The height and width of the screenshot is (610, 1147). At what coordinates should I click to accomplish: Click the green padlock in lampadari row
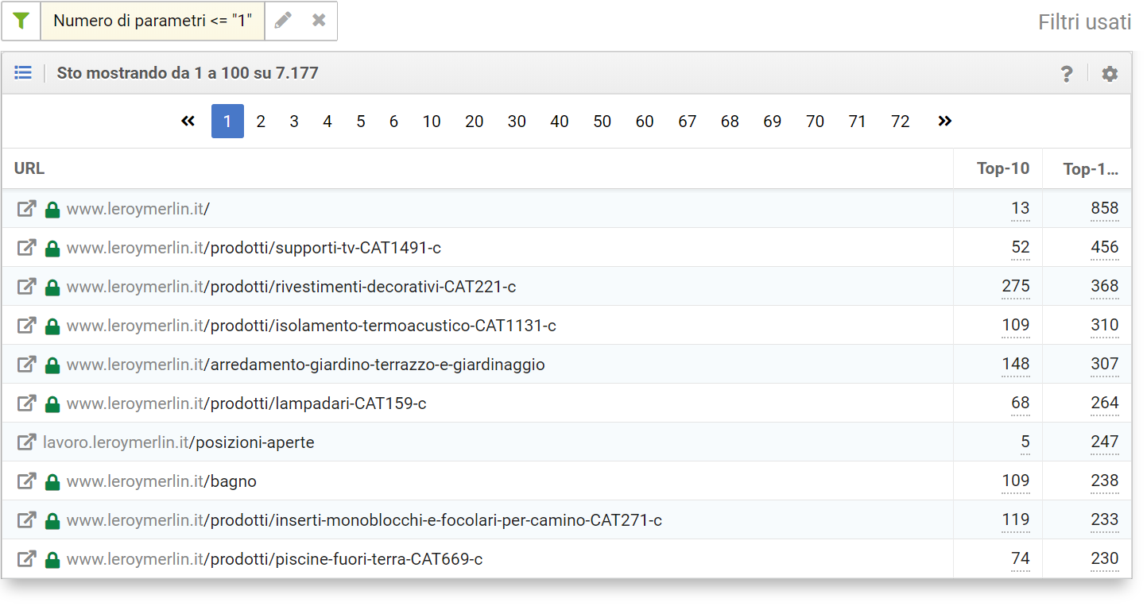[52, 403]
